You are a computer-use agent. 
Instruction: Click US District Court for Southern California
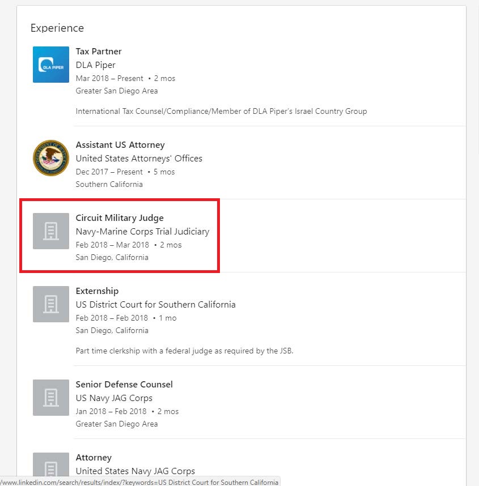[155, 305]
